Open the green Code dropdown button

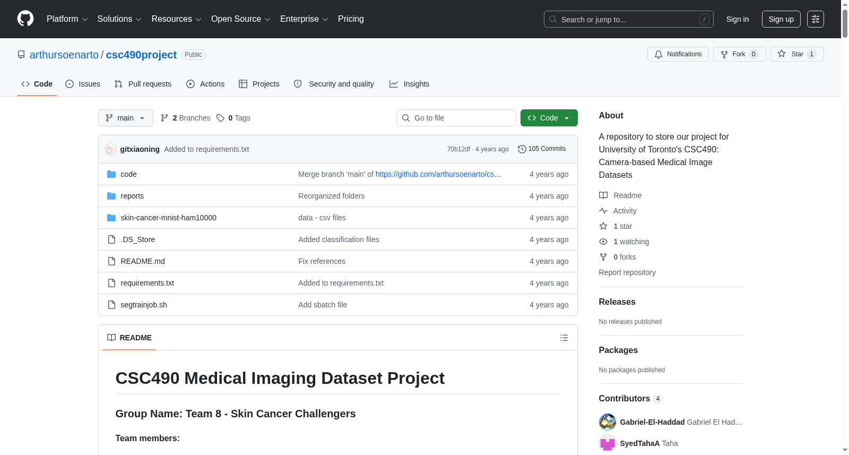tap(549, 118)
